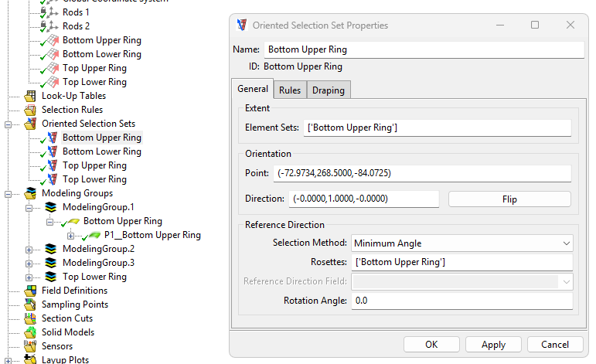Click the Rotation Angle input field
Image resolution: width=596 pixels, height=364 pixels.
point(461,301)
